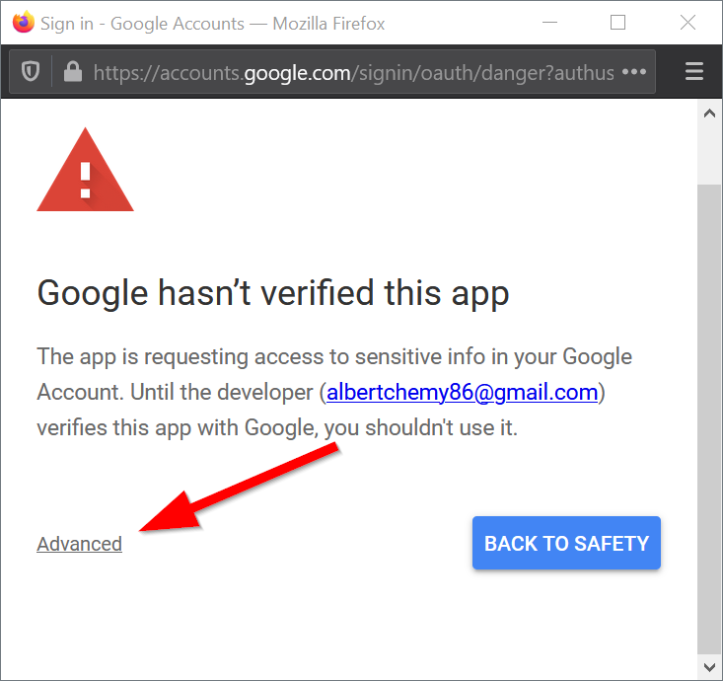Click the padlock site security icon

(71, 72)
